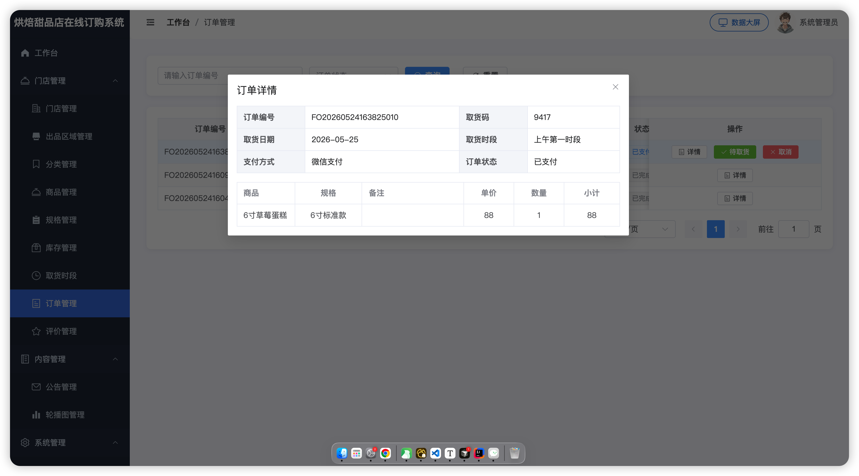859x476 pixels.
Task: Click the 微信支付 payment method value
Action: coord(327,162)
